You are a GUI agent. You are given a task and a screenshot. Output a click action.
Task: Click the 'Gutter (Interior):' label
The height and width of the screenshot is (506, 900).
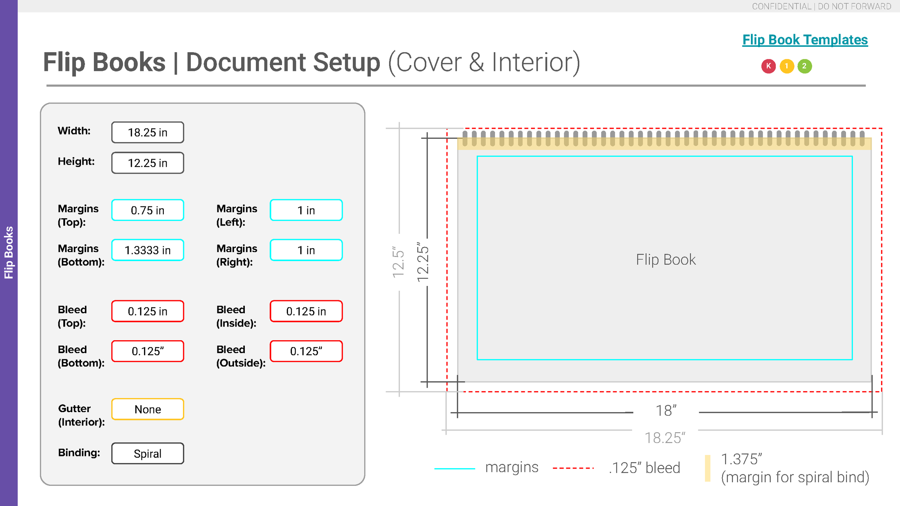click(81, 415)
